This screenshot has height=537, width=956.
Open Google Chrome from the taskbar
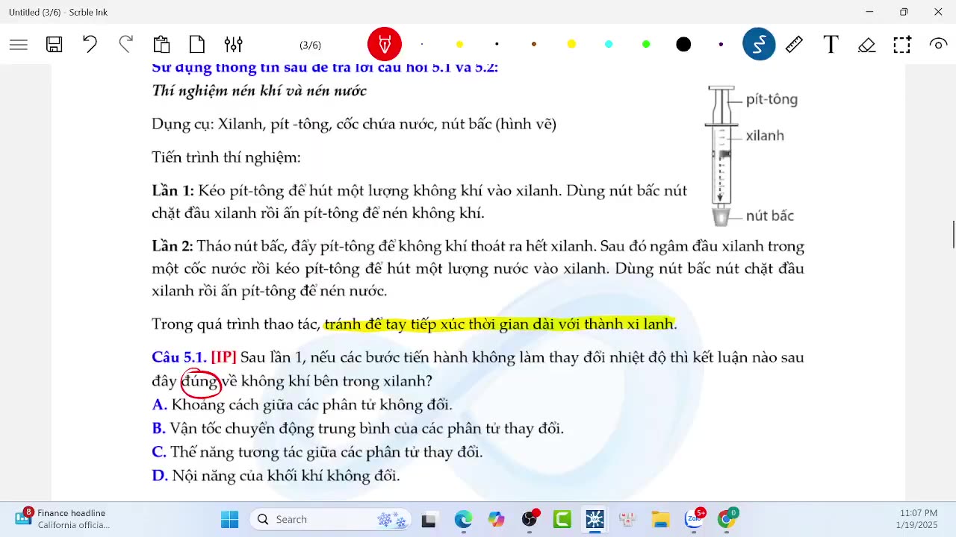[x=727, y=519]
